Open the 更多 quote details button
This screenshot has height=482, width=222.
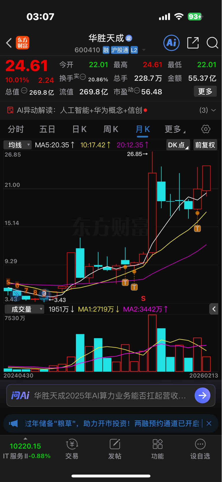pyautogui.click(x=205, y=91)
